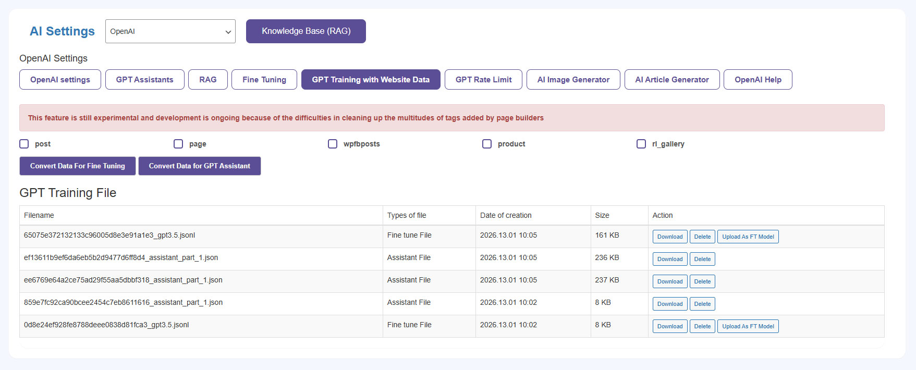Delete the 236 KB assistant file
This screenshot has width=916, height=370.
[x=702, y=259]
